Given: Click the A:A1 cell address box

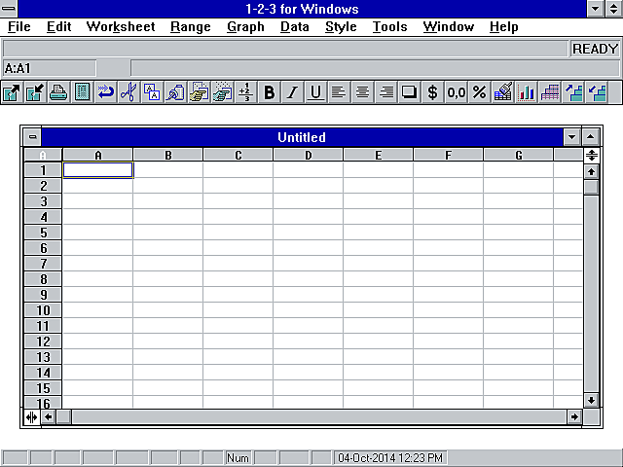Looking at the screenshot, I should (50, 68).
